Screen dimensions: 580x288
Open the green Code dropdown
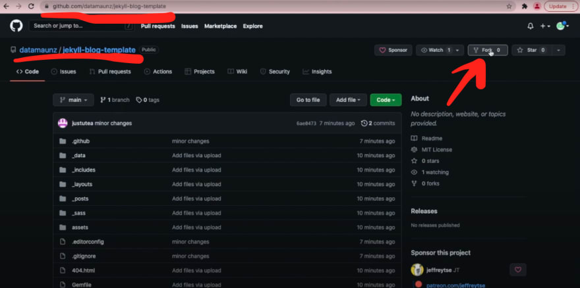pos(386,100)
